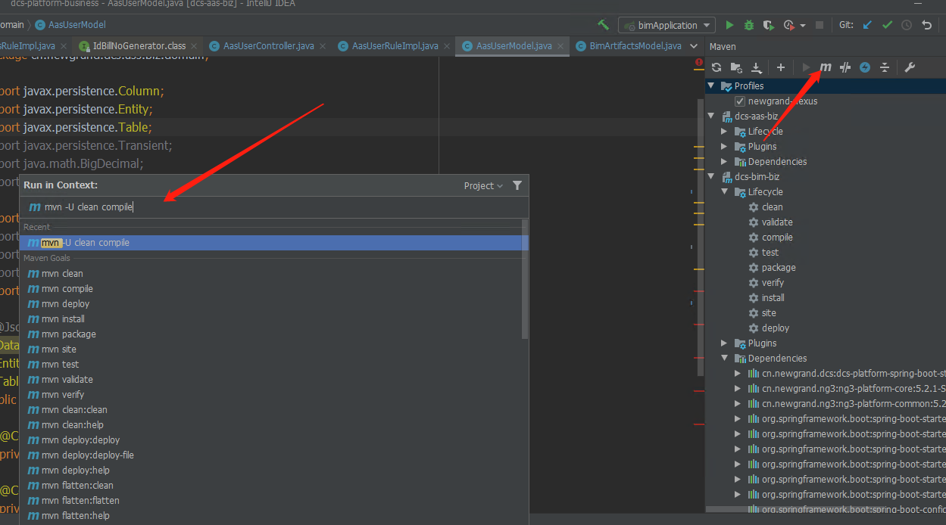
Task: Select verify lifecycle goal in Maven tree
Action: click(x=773, y=283)
